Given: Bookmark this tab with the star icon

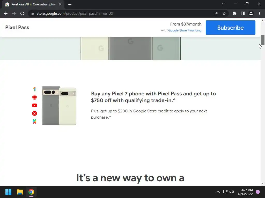Looking at the screenshot, I should point(224,13).
